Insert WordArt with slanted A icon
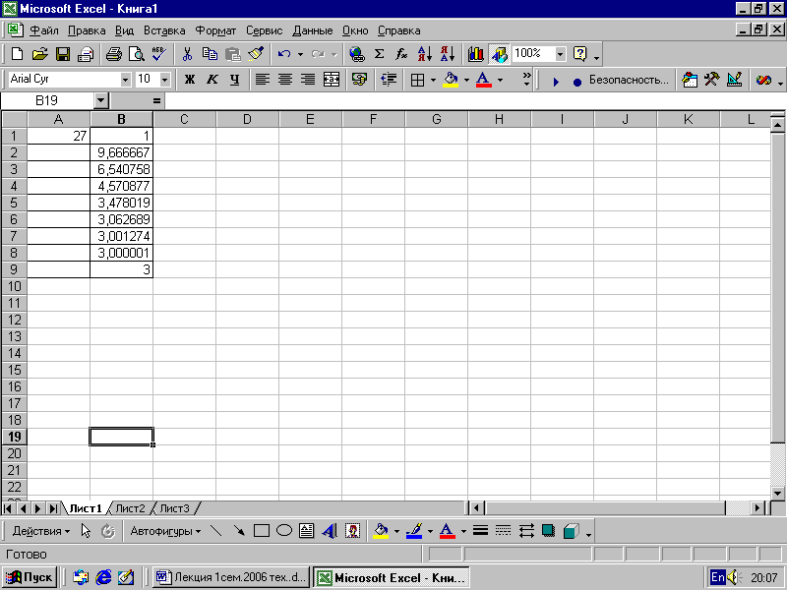787x590 pixels. pyautogui.click(x=330, y=531)
